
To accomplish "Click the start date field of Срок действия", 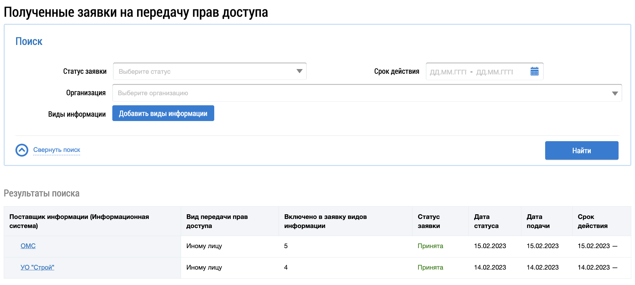I will tap(448, 72).
